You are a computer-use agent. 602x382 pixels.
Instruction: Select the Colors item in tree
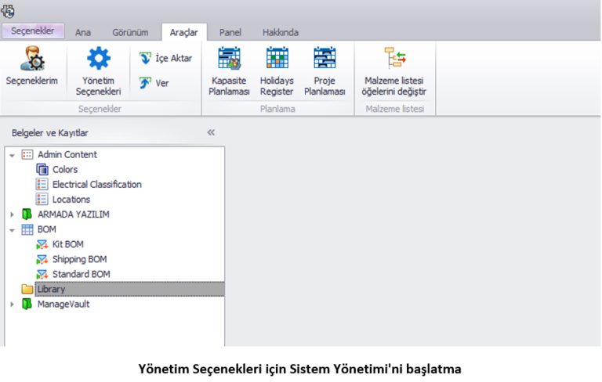click(64, 170)
